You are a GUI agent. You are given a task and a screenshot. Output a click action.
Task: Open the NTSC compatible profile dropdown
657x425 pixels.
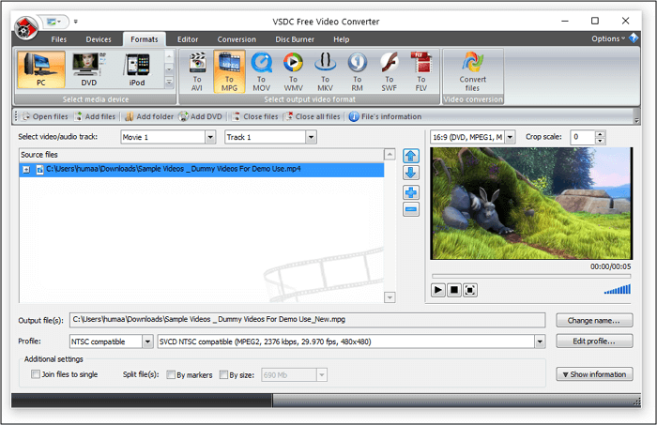coord(147,342)
